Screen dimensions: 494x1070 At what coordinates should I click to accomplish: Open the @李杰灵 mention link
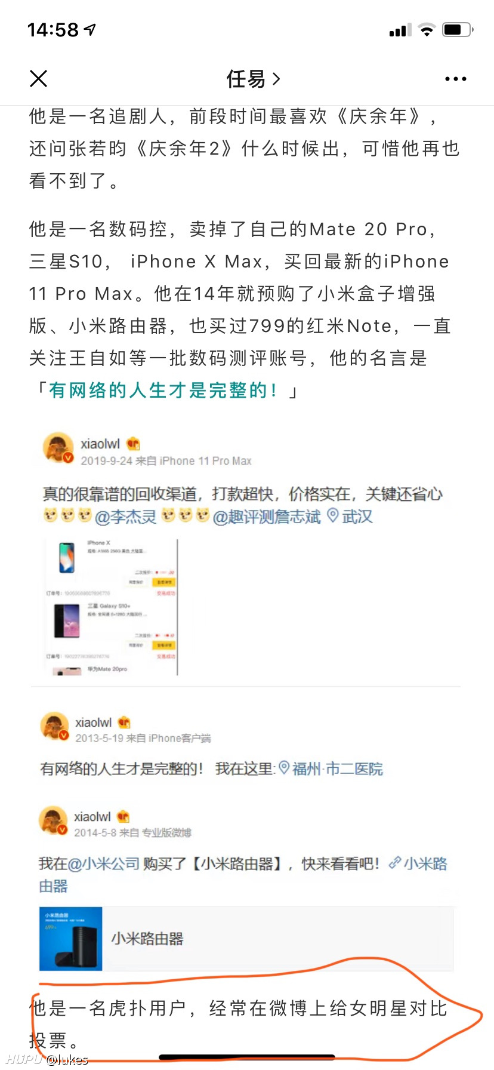(126, 516)
